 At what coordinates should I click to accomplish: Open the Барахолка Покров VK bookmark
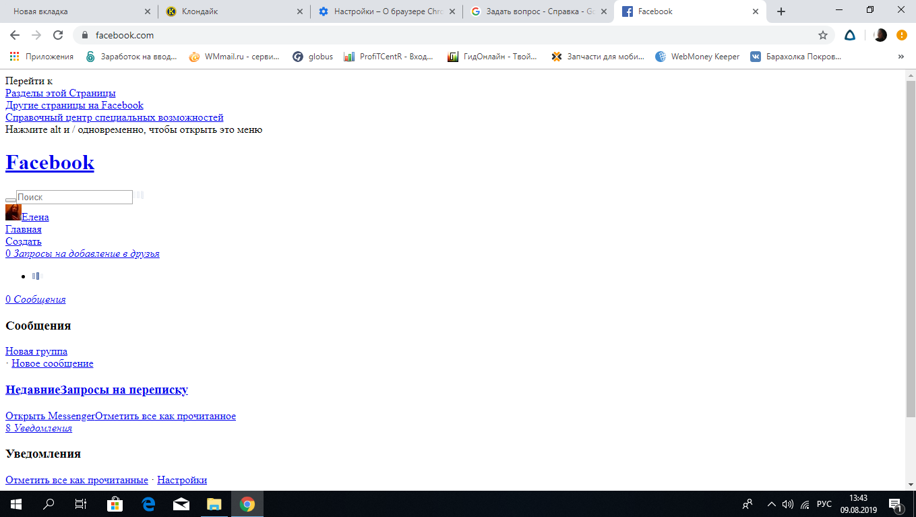(796, 57)
